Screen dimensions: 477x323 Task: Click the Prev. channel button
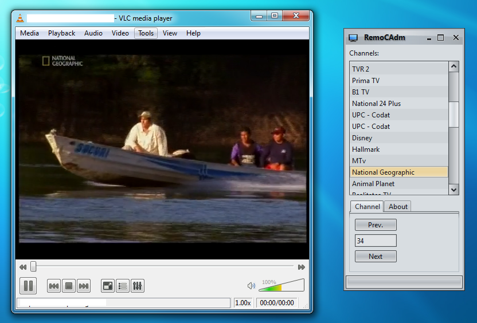pos(376,225)
